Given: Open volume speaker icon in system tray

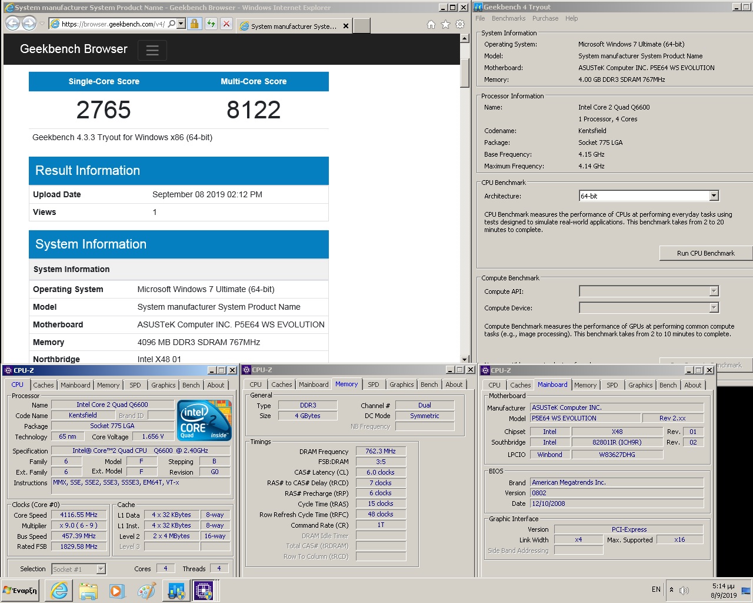Looking at the screenshot, I should (x=684, y=590).
